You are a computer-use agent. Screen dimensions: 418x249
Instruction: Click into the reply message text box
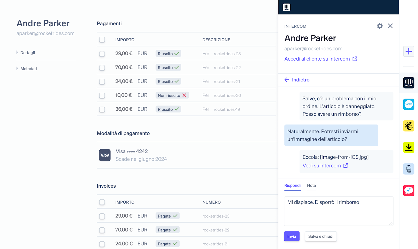(339, 211)
